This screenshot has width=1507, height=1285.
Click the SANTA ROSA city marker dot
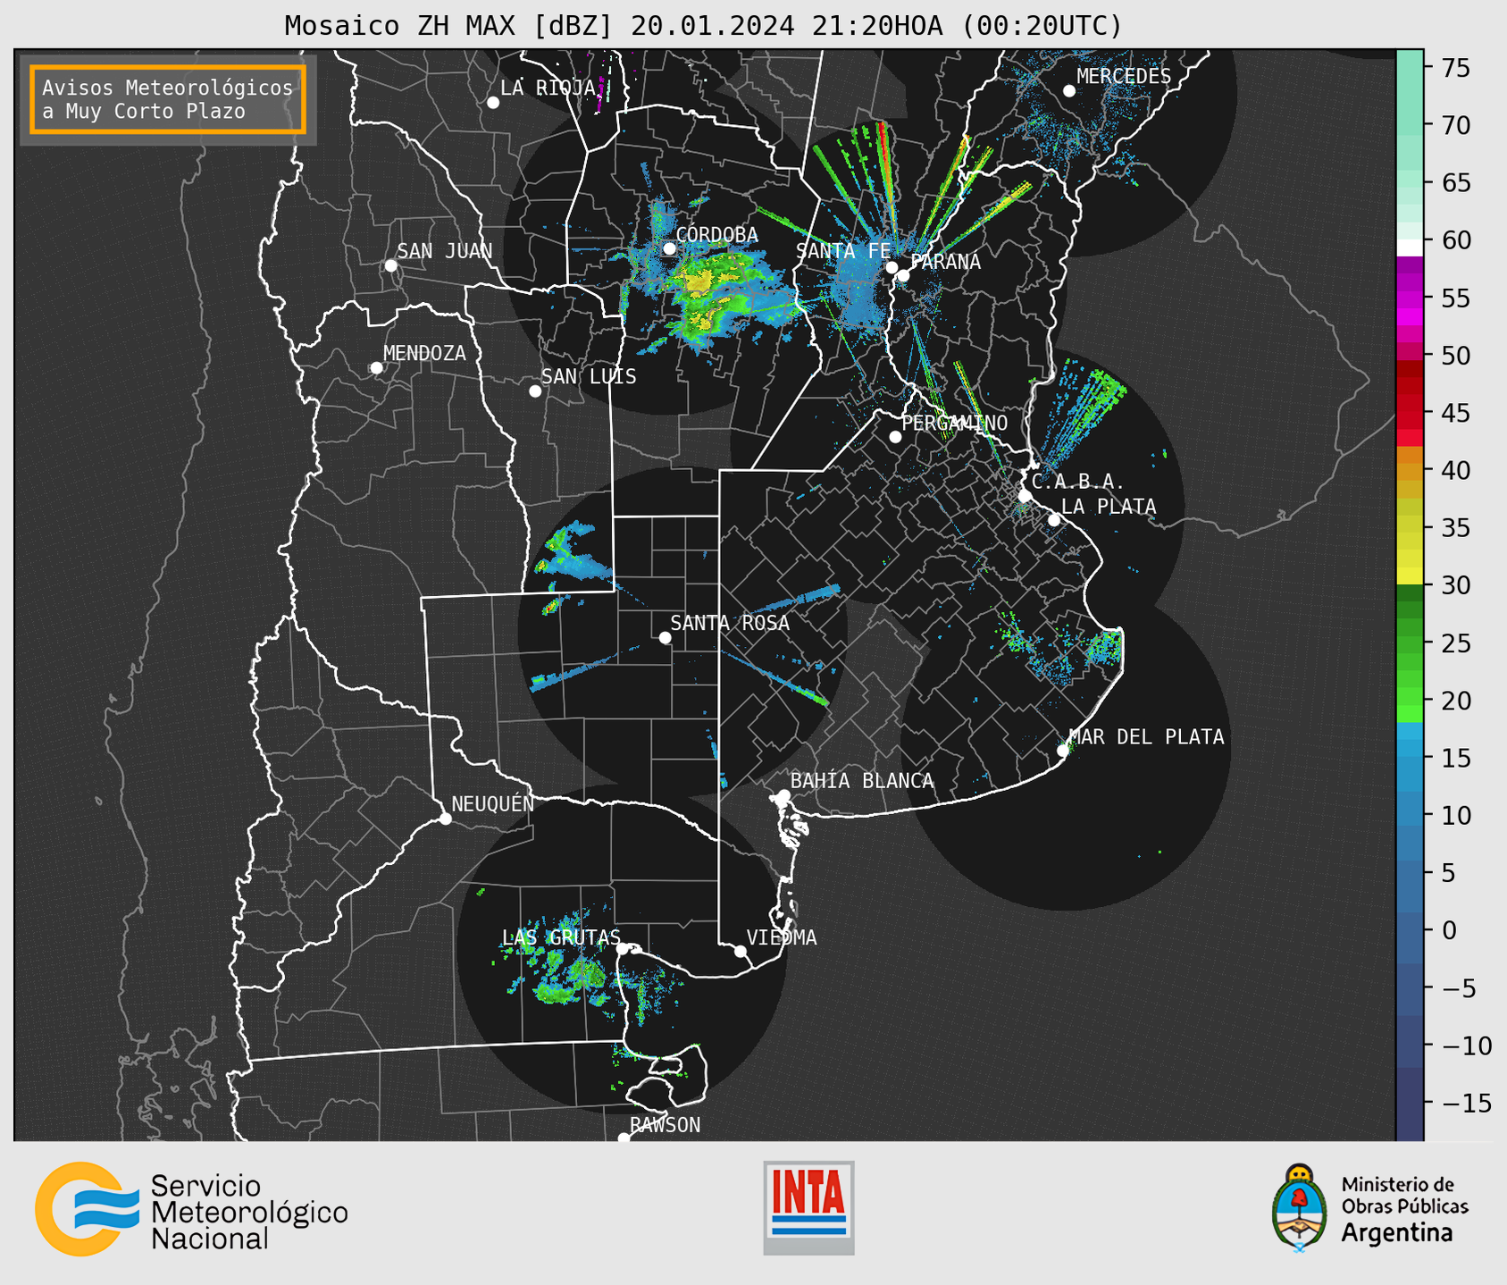pyautogui.click(x=665, y=638)
